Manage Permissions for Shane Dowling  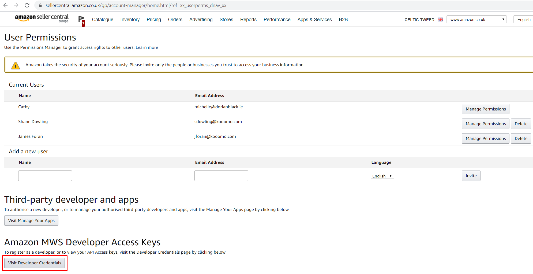click(x=485, y=124)
